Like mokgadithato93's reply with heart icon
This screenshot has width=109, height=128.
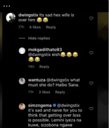click(x=91, y=53)
